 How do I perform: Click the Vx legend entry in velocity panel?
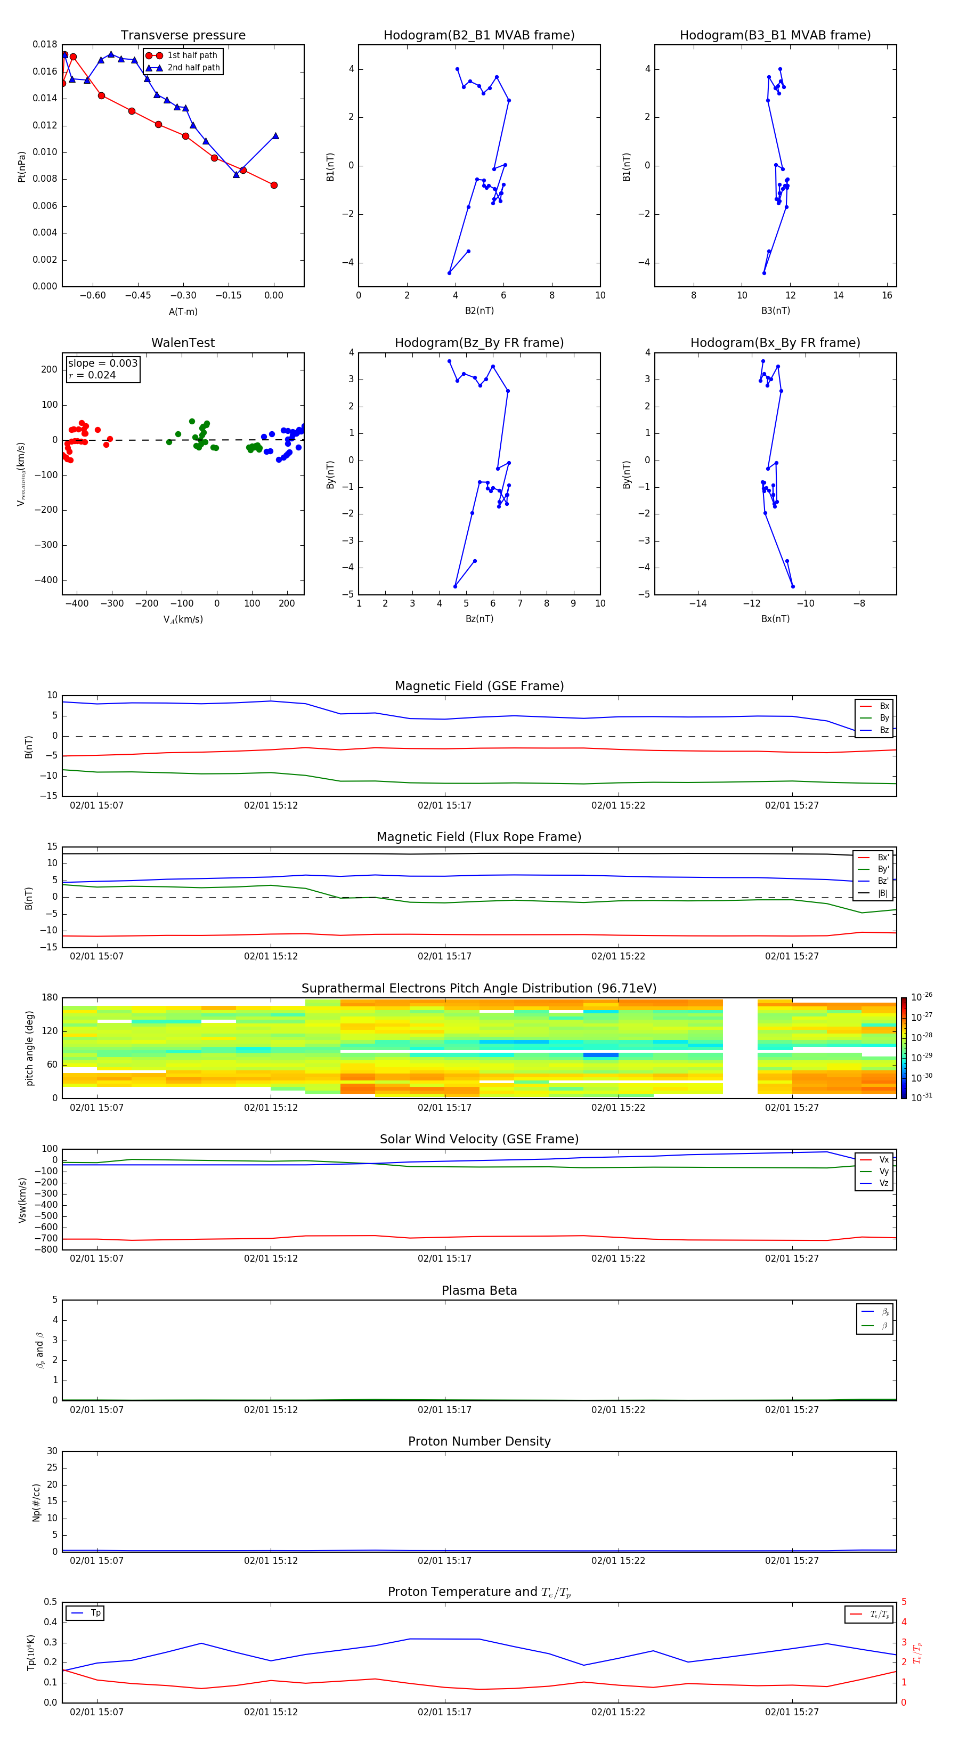coord(874,1159)
